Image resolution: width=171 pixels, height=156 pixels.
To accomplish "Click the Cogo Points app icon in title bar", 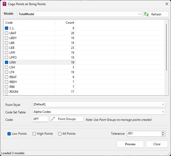I will 4,4.
